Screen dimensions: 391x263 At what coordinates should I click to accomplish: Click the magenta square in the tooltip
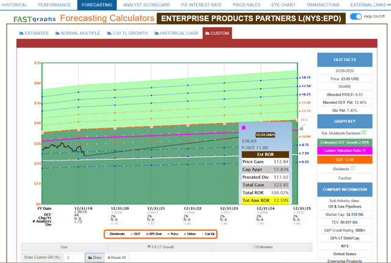pyautogui.click(x=244, y=128)
